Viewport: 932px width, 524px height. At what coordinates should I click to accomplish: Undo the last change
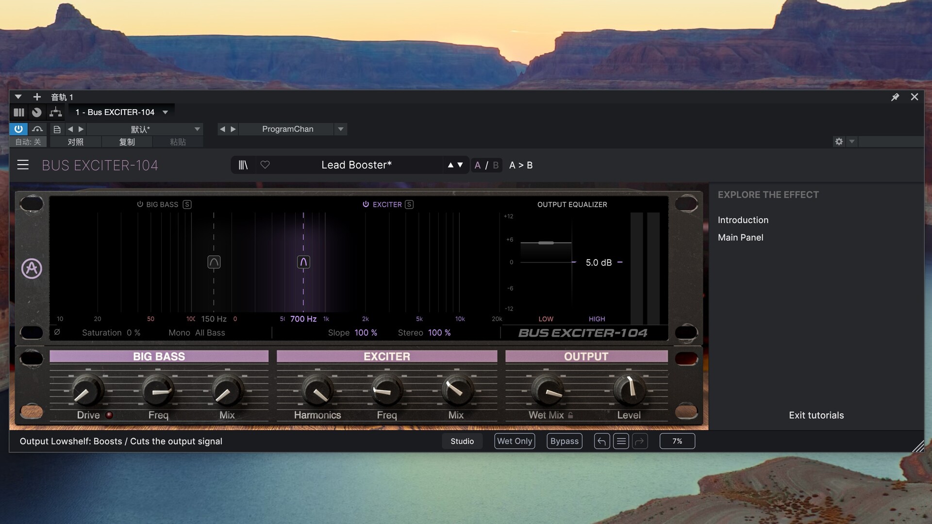point(602,441)
